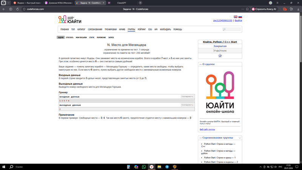302x170 pixels.
Task: Click the star favorite icon in group panel
Action: click(x=220, y=56)
